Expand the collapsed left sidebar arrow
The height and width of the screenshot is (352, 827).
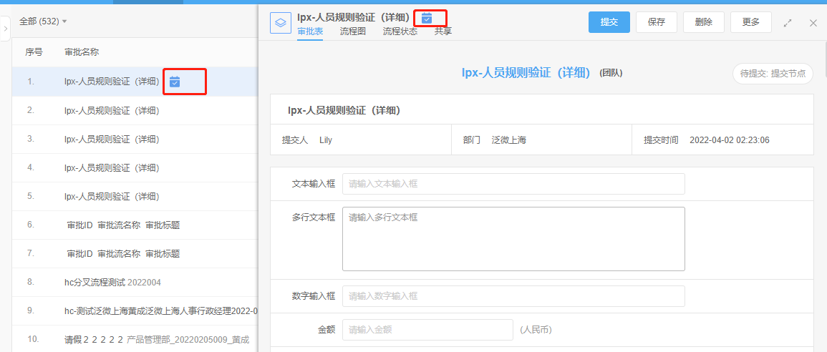(5, 29)
